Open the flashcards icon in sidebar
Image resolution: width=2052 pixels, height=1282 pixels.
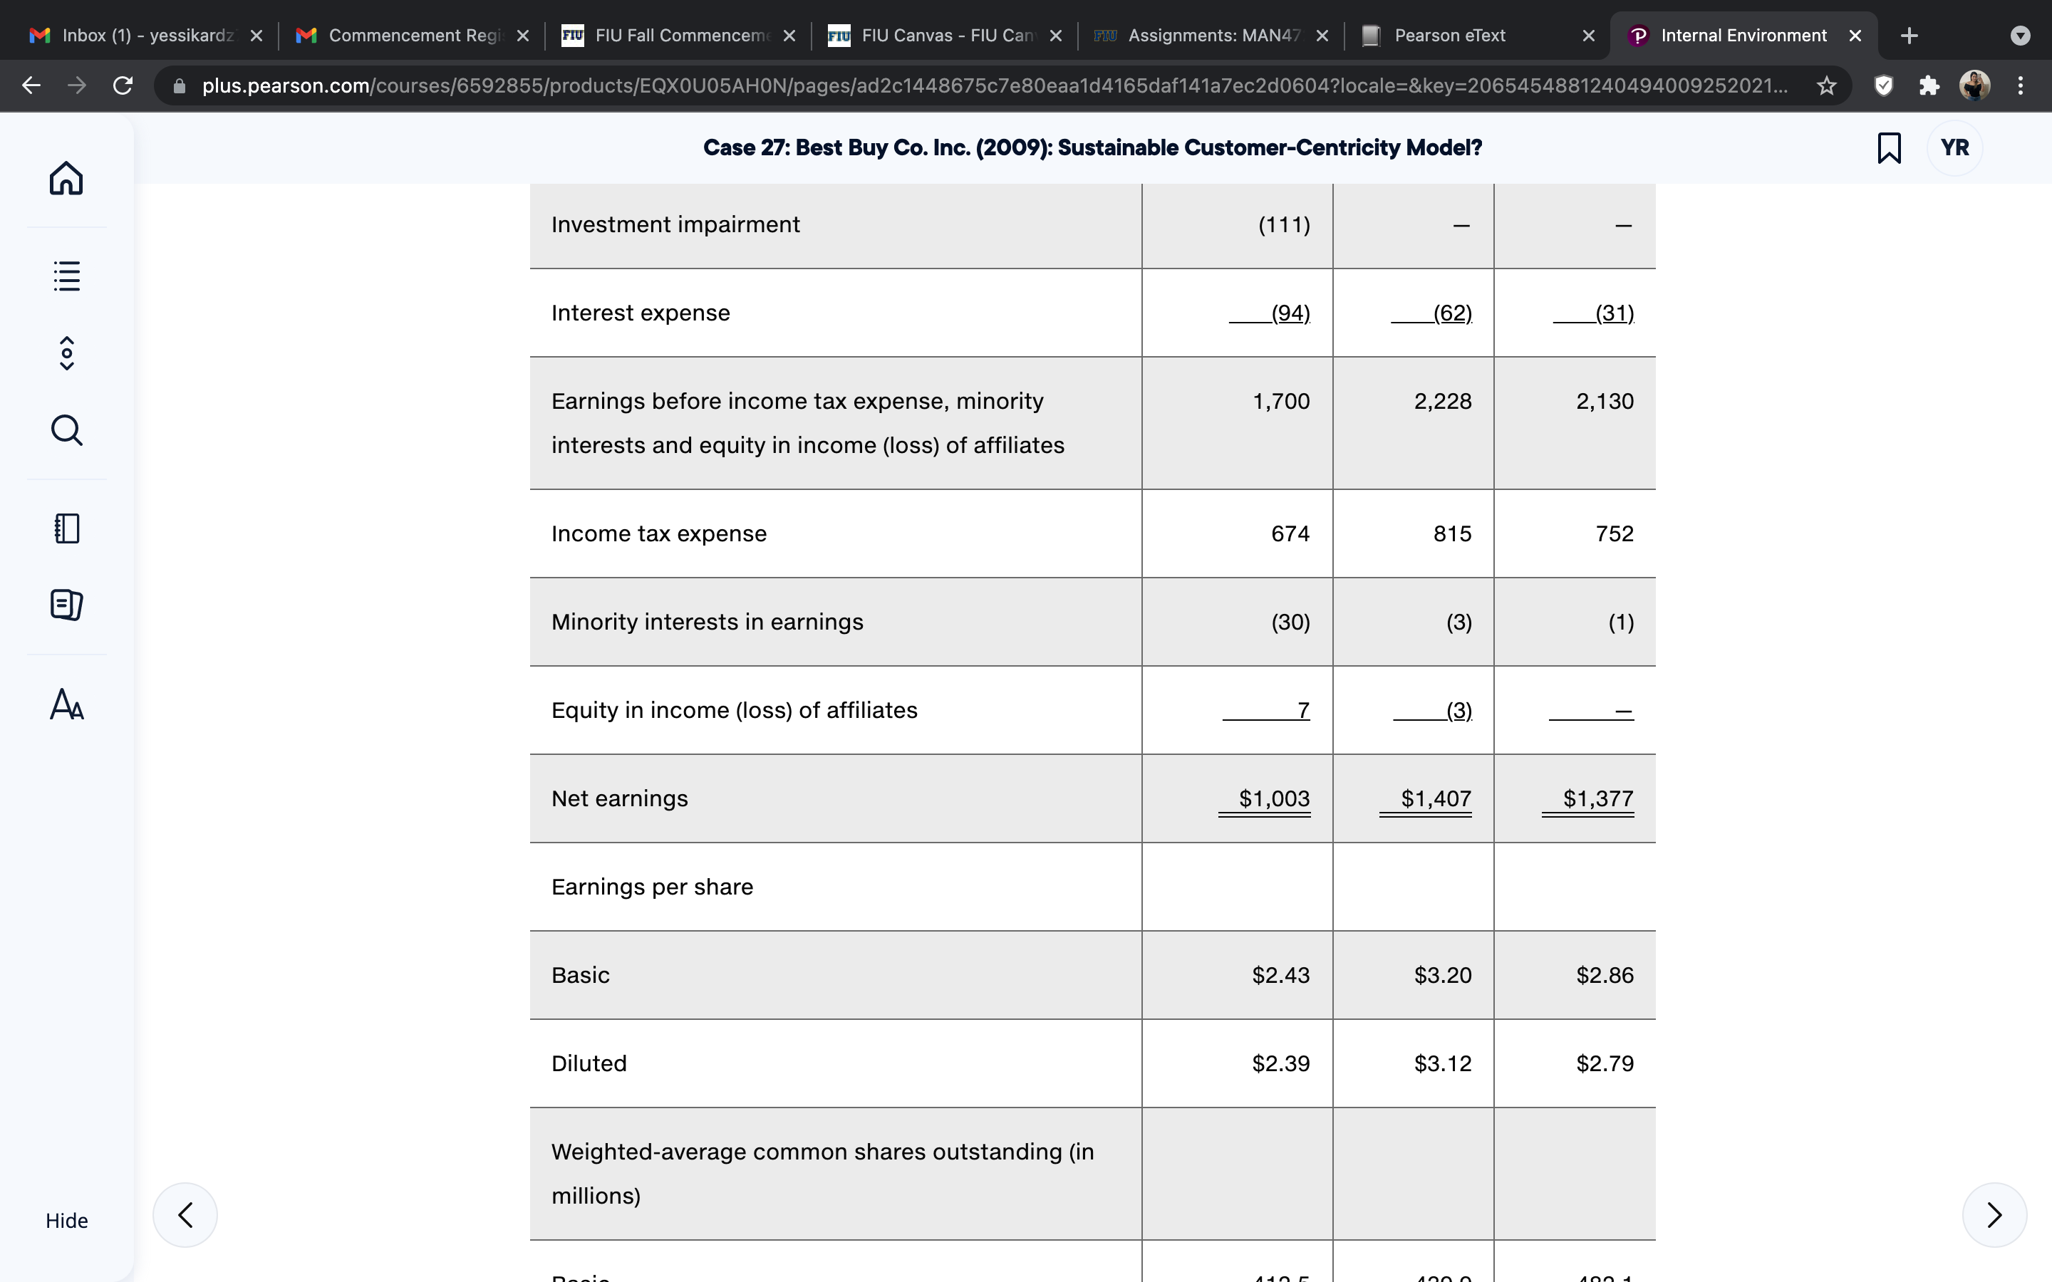click(x=67, y=605)
